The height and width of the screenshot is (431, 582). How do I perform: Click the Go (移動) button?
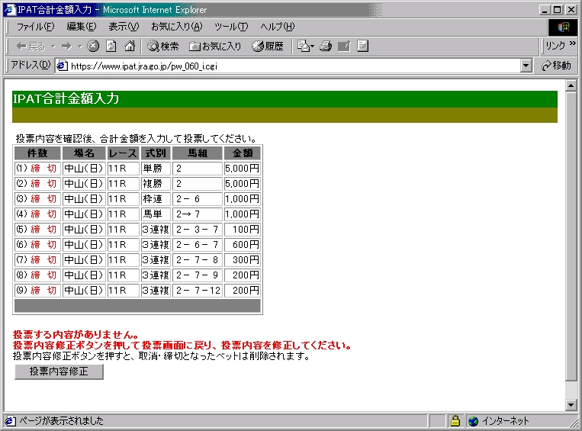556,66
